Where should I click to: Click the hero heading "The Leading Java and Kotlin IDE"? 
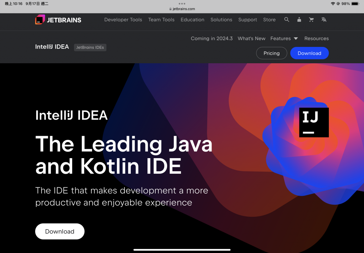[x=124, y=155]
